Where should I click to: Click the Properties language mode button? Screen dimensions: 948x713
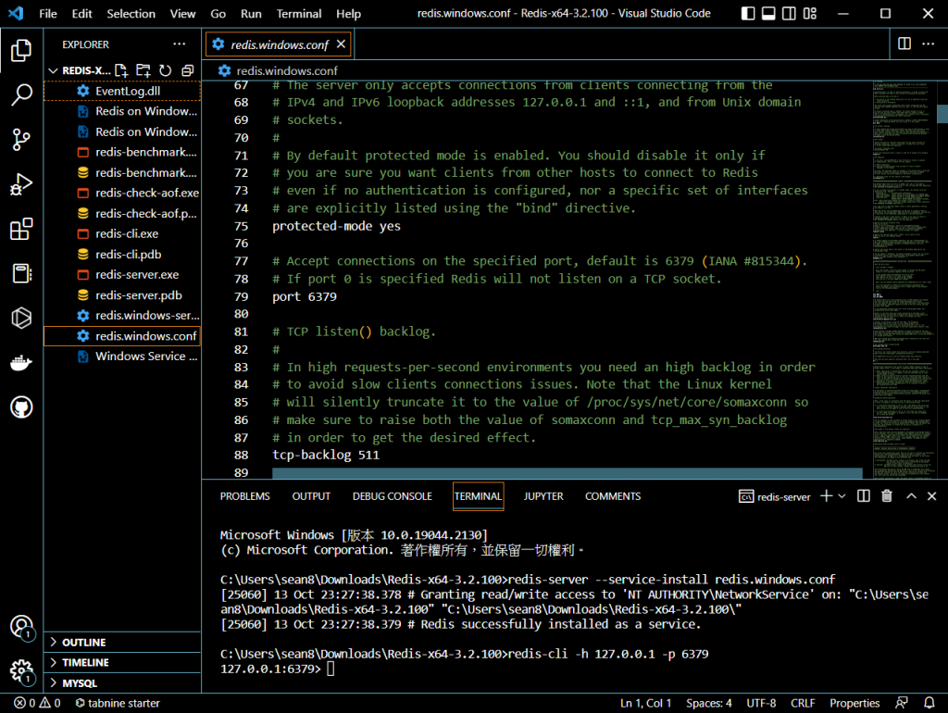854,703
